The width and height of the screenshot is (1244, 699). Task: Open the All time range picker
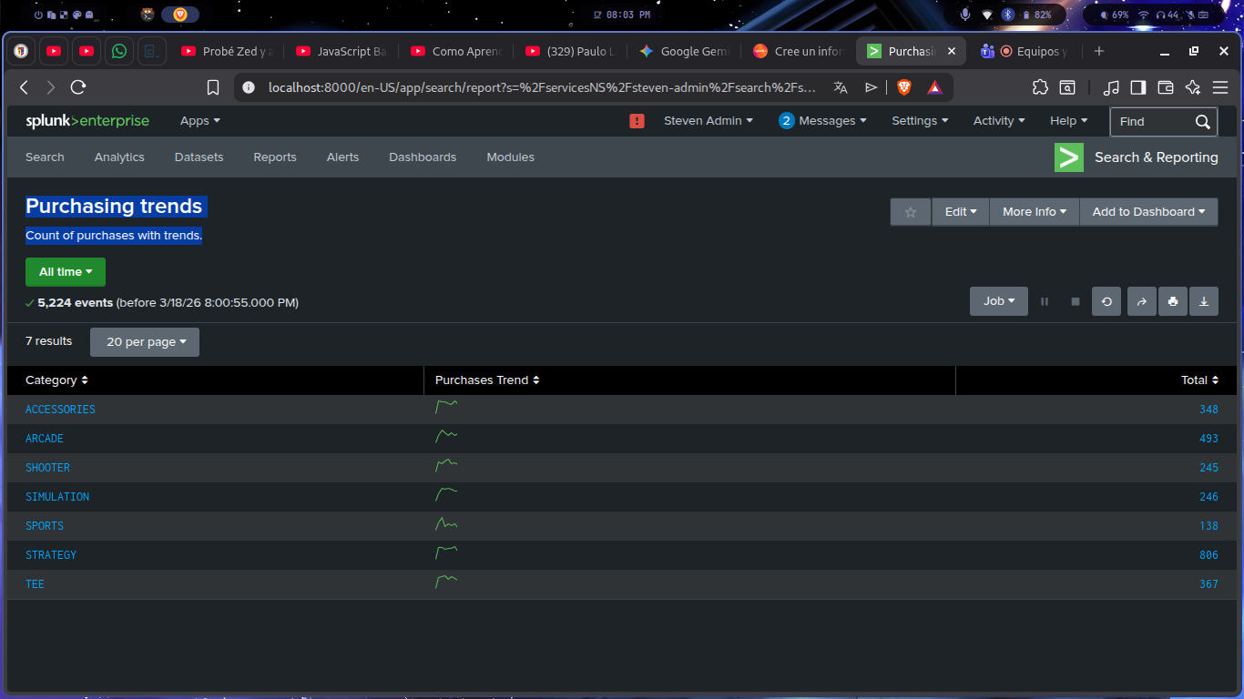coord(66,272)
